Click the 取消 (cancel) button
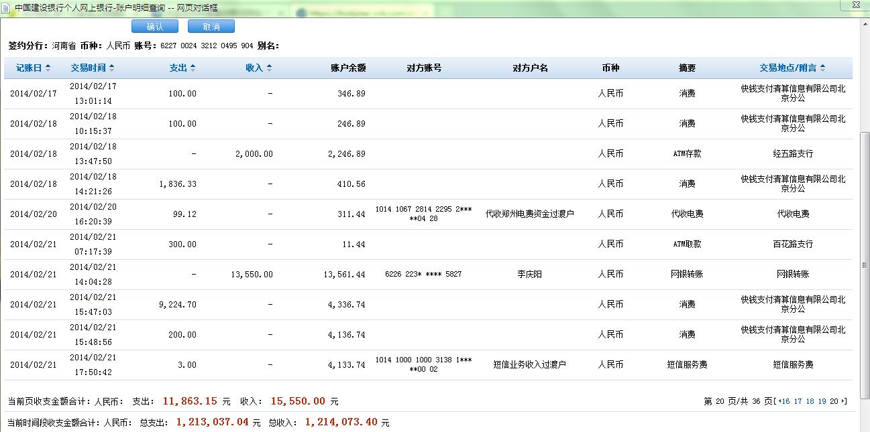 click(x=211, y=27)
